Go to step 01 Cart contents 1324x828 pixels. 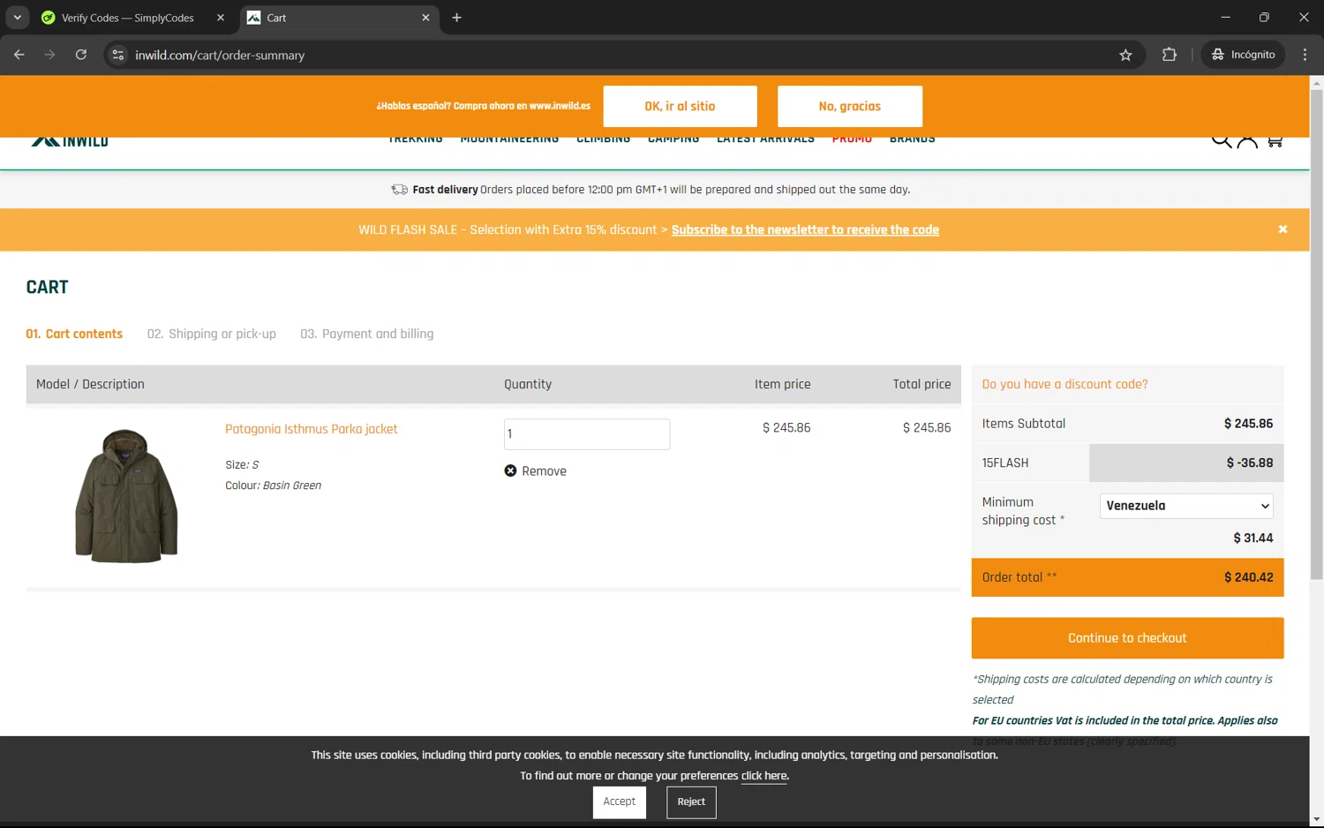[74, 334]
